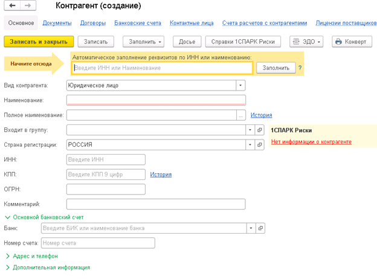The height and width of the screenshot is (279, 377).
Task: Click into the Наименование field
Action: pyautogui.click(x=156, y=100)
